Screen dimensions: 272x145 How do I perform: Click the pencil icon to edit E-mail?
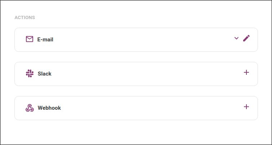point(246,38)
